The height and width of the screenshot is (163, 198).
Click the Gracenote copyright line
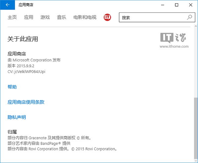click(49, 138)
